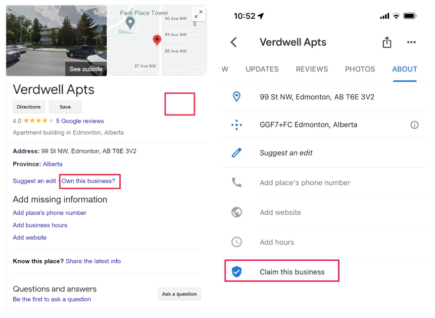Click the expand map icon
The width and height of the screenshot is (435, 318).
point(198,14)
